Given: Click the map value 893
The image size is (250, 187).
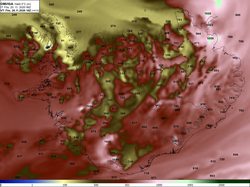Looking at the screenshot, I should pyautogui.click(x=216, y=71).
